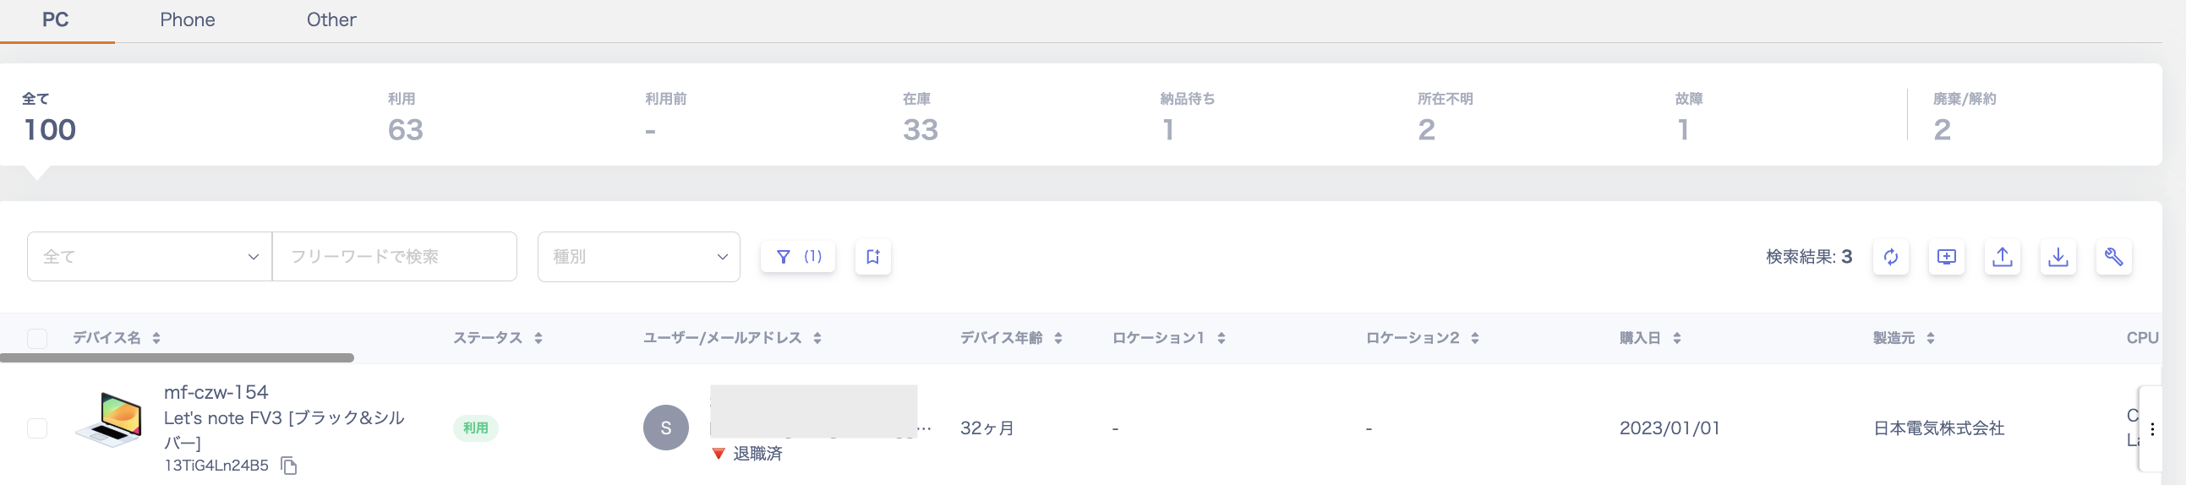This screenshot has width=2186, height=485.
Task: Click the upload icon button
Action: [x=2002, y=256]
